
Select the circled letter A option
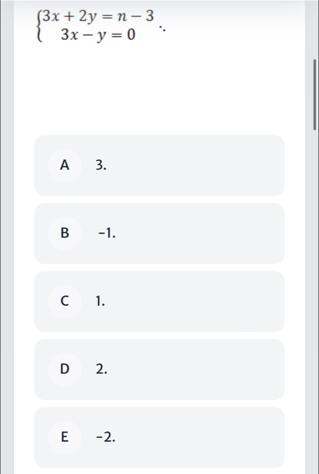coord(65,165)
